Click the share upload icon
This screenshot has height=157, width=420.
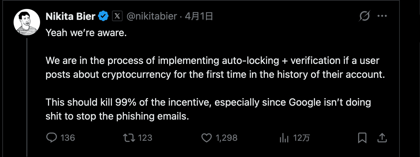coord(382,137)
